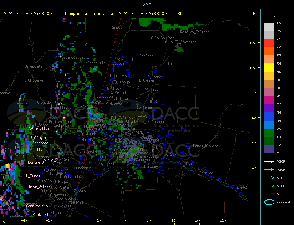Viewport: 294px width, 225px height.
Task: Click the green VBCU arrow legend symbol
Action: coord(269,186)
